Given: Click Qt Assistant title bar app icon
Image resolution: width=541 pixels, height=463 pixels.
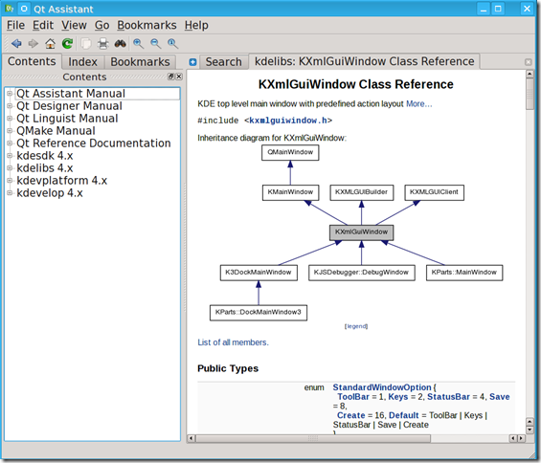Looking at the screenshot, I should 9,9.
